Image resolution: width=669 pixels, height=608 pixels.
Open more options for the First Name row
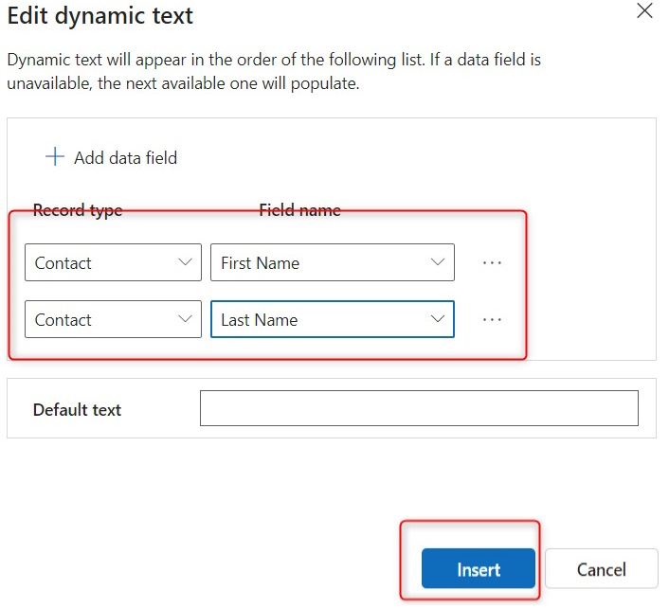click(x=492, y=262)
